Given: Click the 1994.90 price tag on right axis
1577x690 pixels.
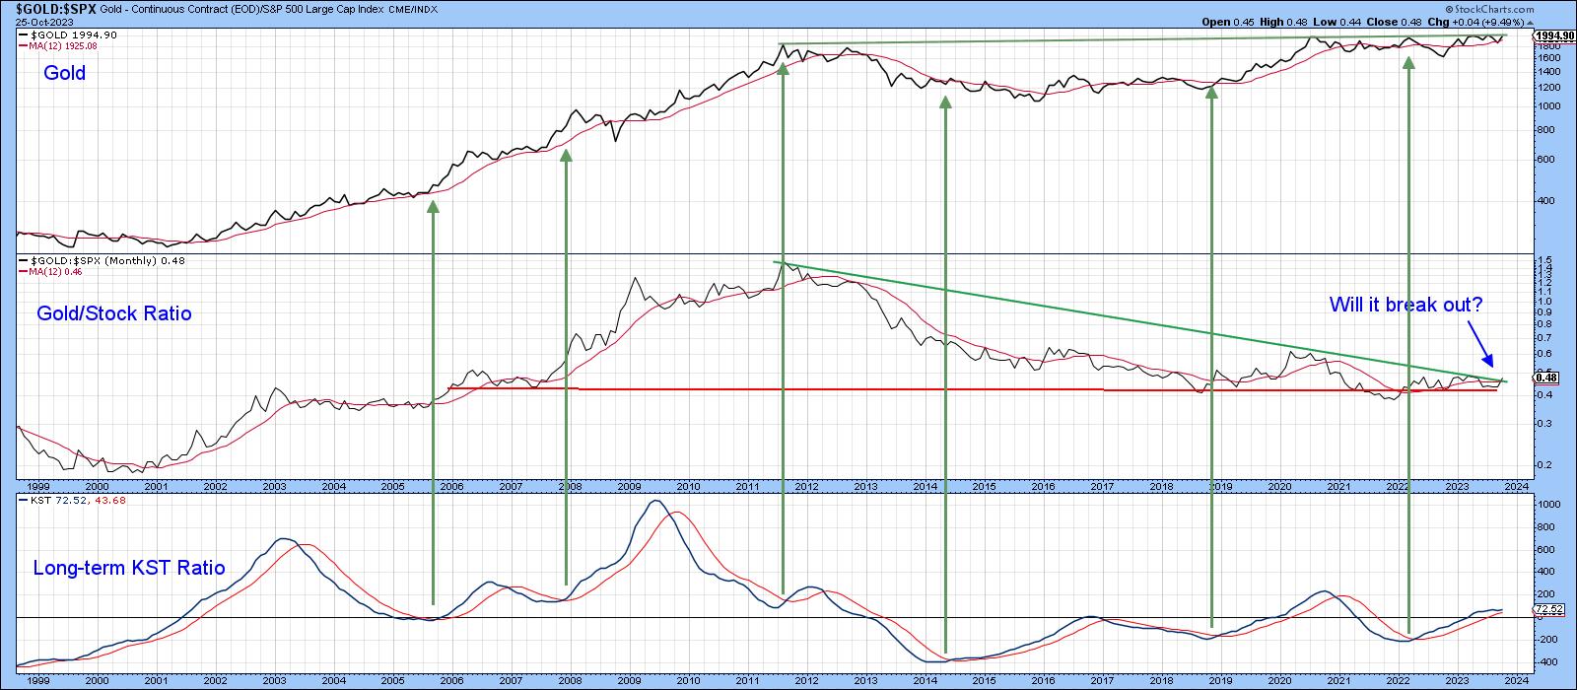Looking at the screenshot, I should 1554,35.
